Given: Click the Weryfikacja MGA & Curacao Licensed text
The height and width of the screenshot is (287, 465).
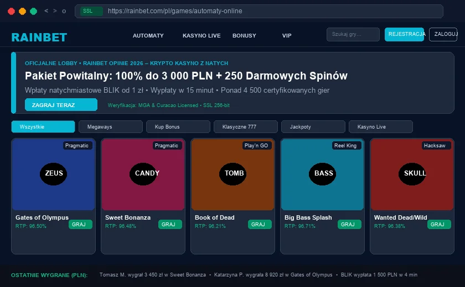Looking at the screenshot, I should click(x=169, y=105).
